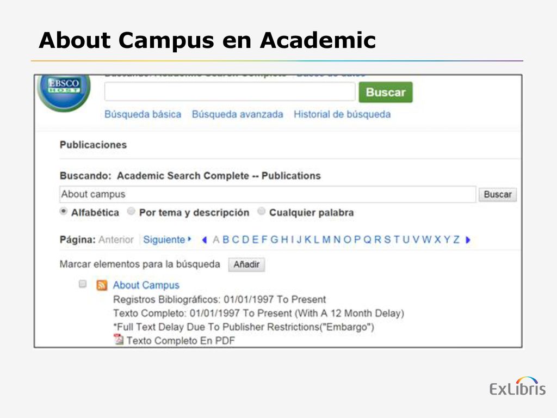The image size is (557, 418).
Task: Open Búsqueda básica link
Action: 143,114
